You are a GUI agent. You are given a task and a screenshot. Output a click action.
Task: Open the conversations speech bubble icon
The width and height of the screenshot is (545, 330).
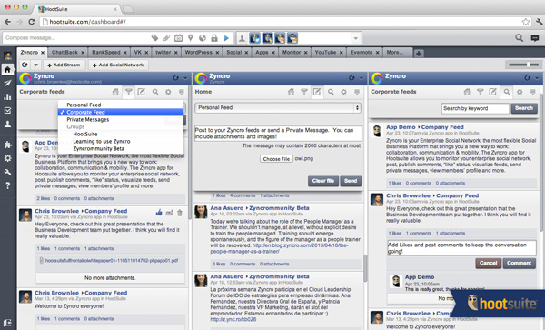point(535,38)
